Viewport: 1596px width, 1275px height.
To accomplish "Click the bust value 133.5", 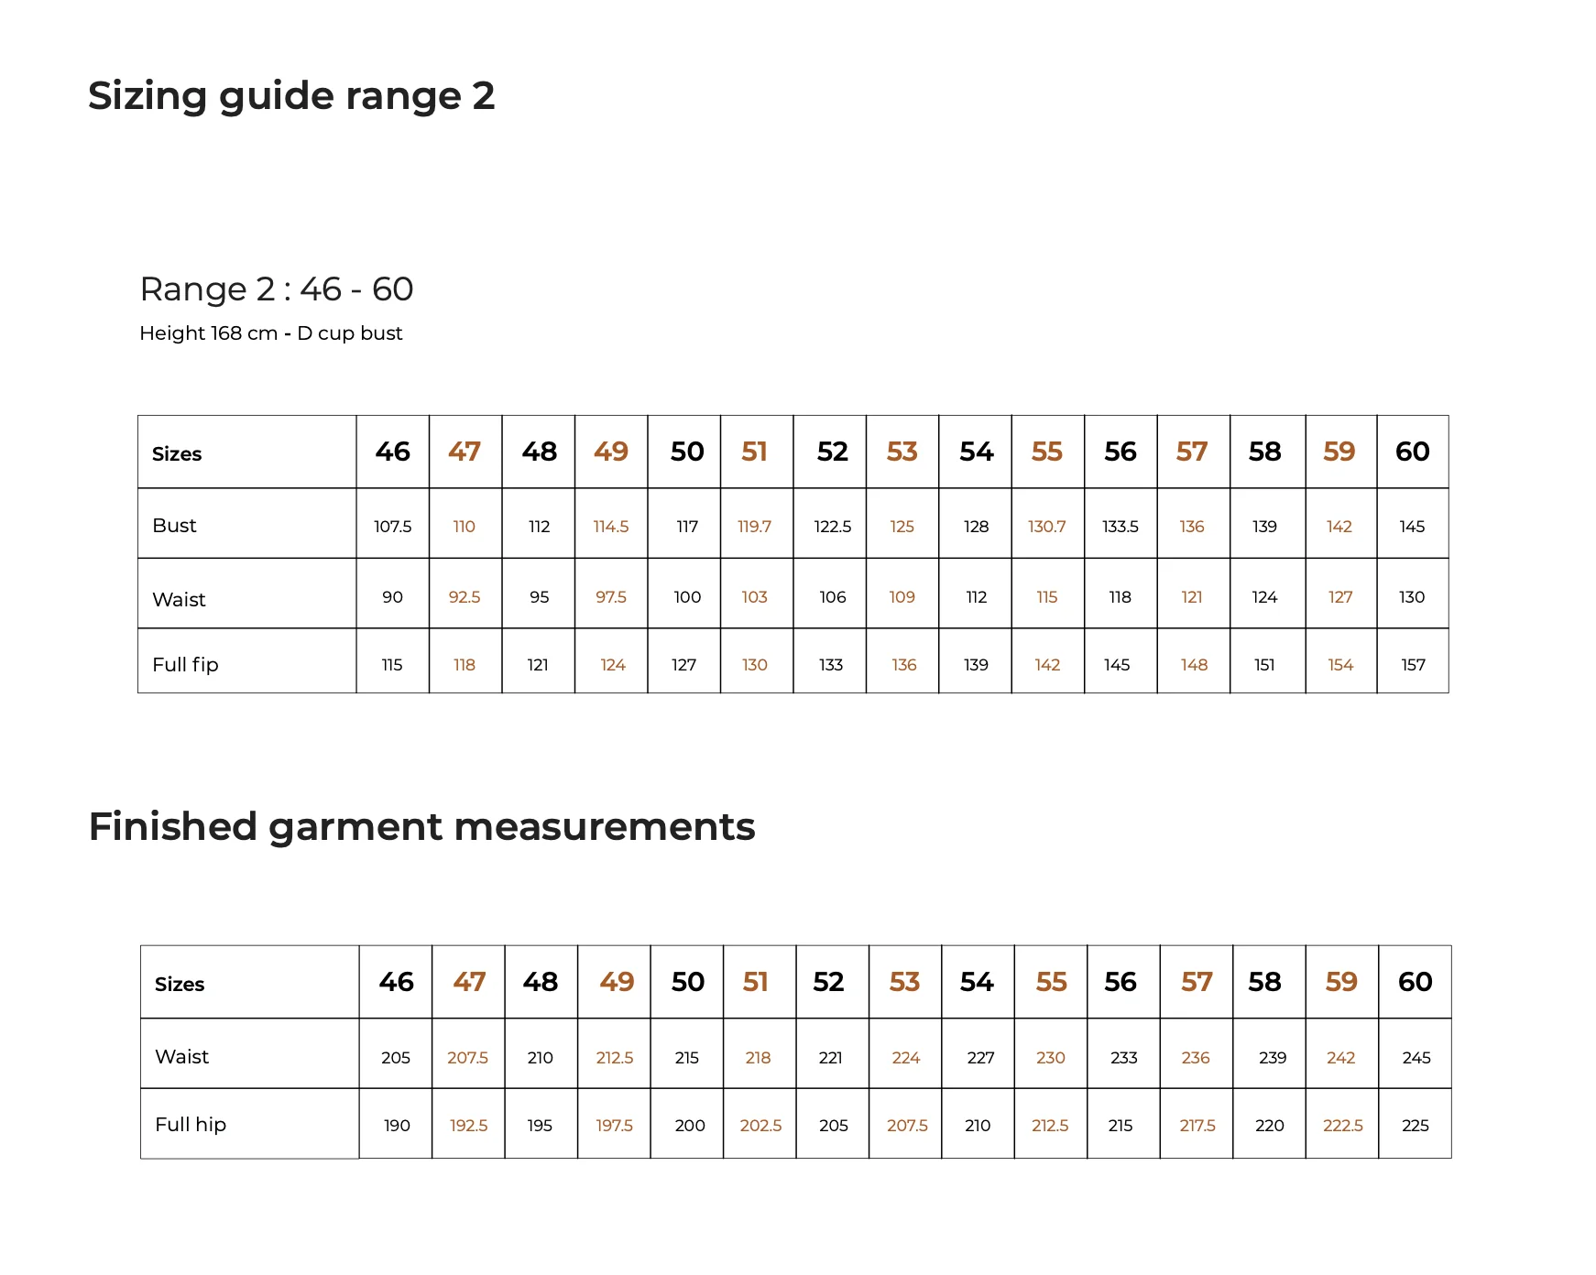I will [1120, 527].
